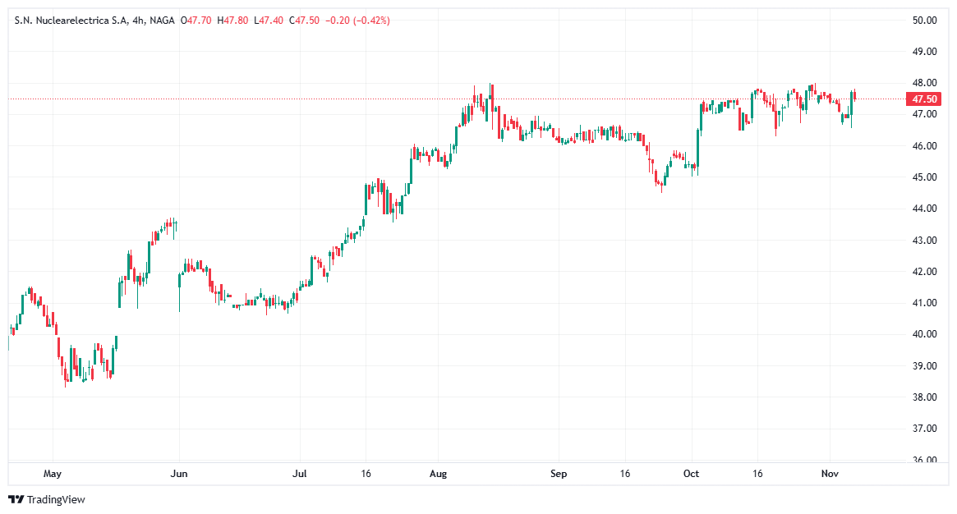The height and width of the screenshot is (514, 957).
Task: Select the Sep marker on time axis
Action: pos(559,474)
